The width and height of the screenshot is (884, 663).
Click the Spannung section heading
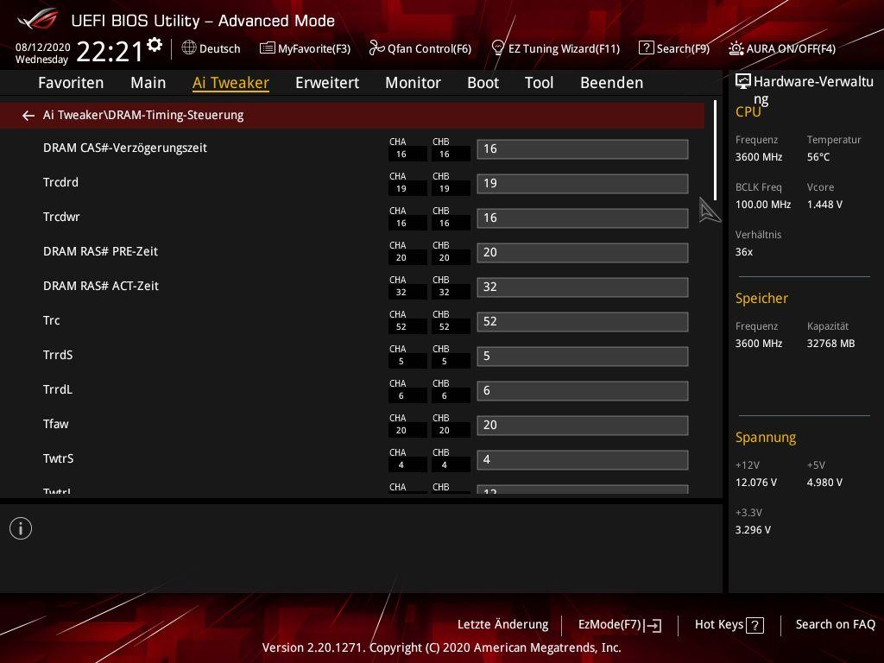[x=766, y=438]
